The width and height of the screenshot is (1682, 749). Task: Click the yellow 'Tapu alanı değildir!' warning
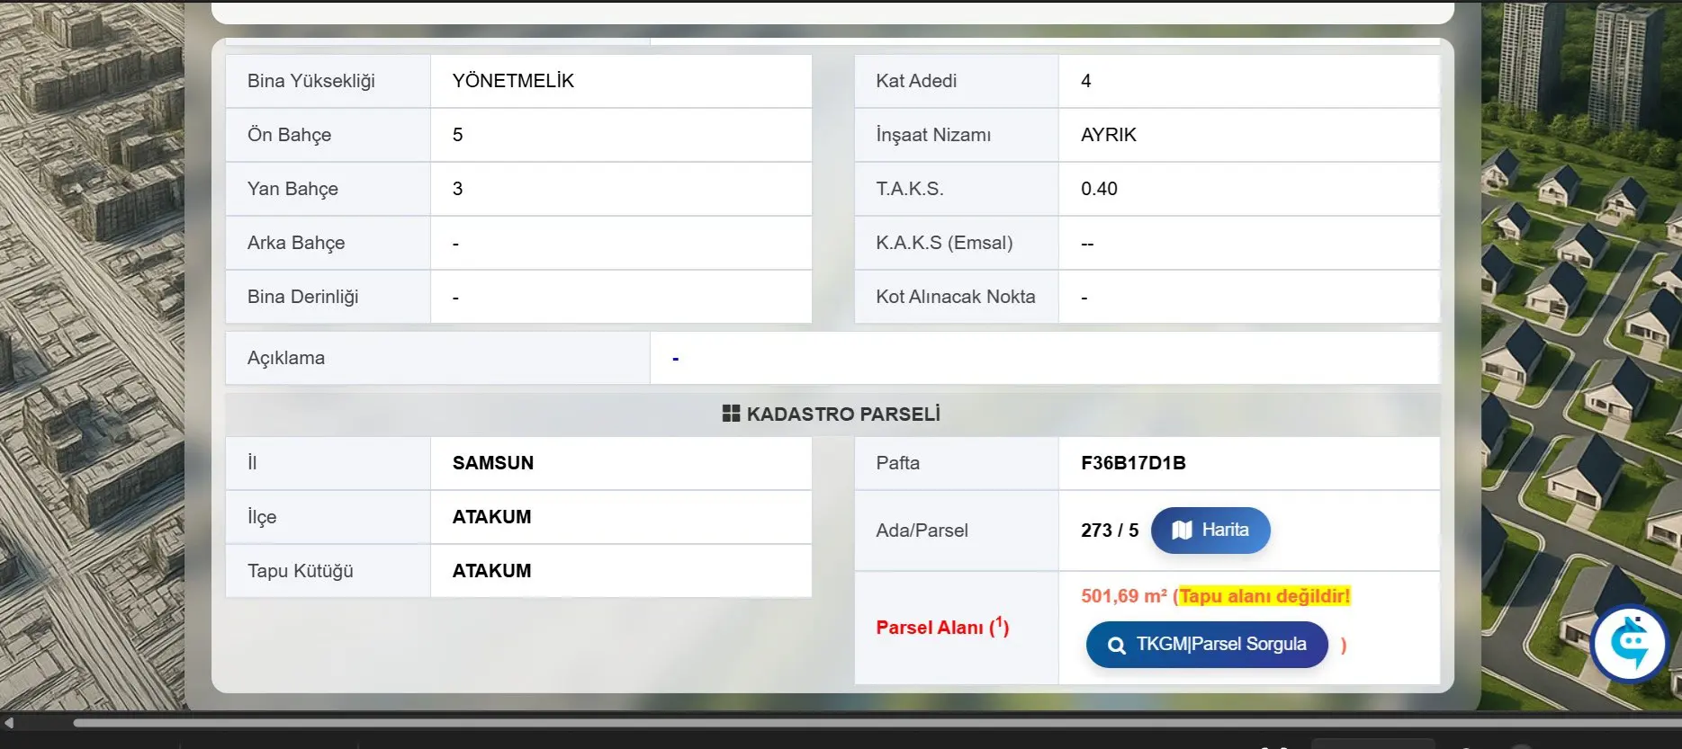tap(1264, 596)
